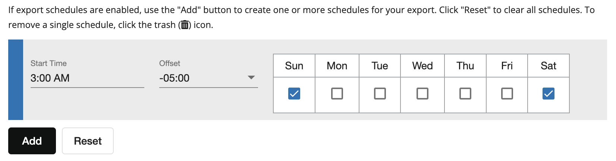The width and height of the screenshot is (616, 161).
Task: Check the Wednesday schedule box
Action: (422, 94)
